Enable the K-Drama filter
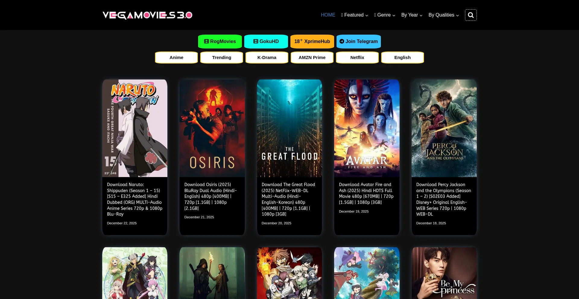 [x=267, y=57]
